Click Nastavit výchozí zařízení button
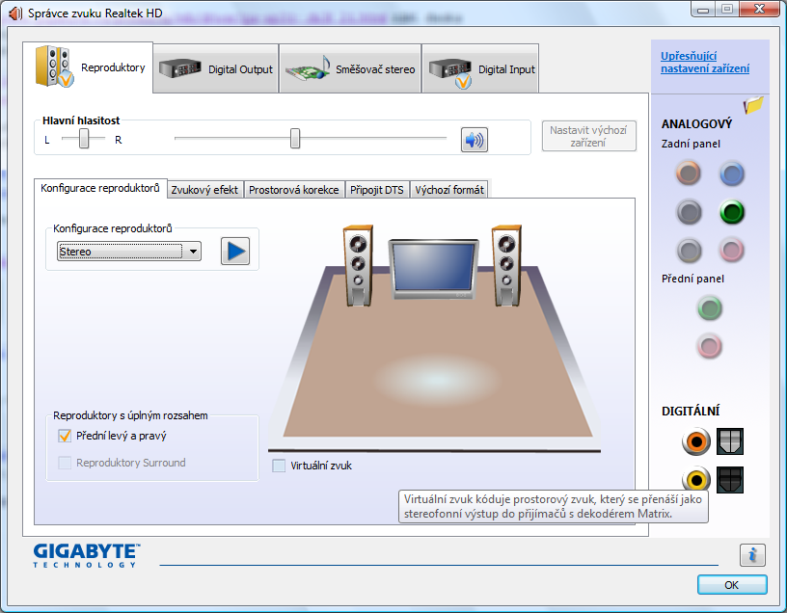The height and width of the screenshot is (613, 787). pyautogui.click(x=588, y=136)
